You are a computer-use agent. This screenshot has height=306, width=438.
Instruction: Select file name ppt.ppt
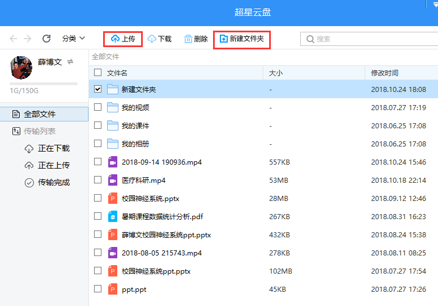[134, 290]
